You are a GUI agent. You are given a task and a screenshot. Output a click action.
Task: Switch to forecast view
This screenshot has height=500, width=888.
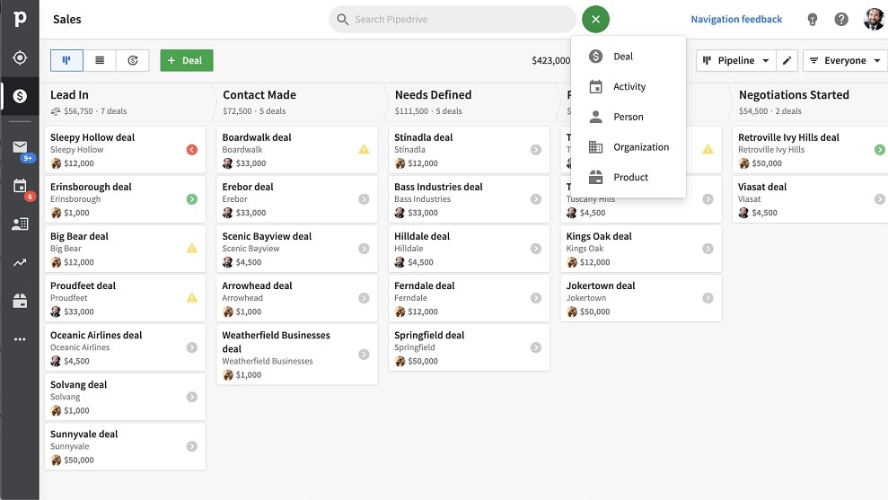[x=133, y=60]
